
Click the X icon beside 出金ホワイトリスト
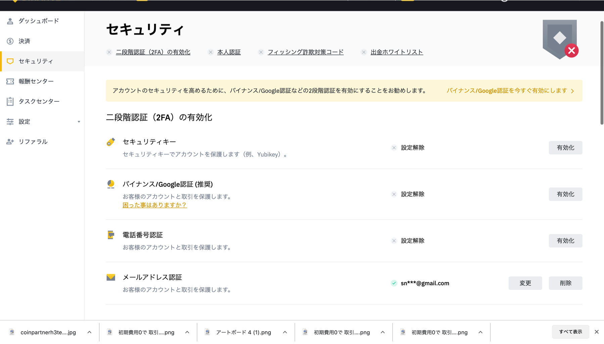coord(364,52)
